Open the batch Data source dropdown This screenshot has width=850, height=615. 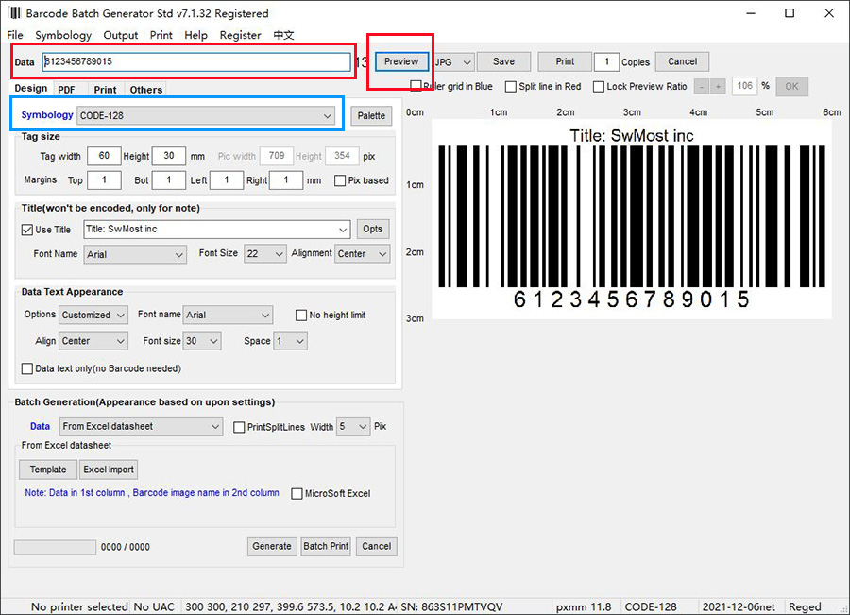coord(141,426)
